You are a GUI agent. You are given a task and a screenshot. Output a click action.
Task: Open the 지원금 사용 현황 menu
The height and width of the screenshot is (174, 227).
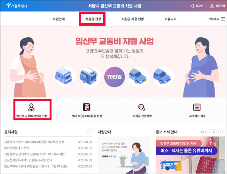click(x=133, y=19)
